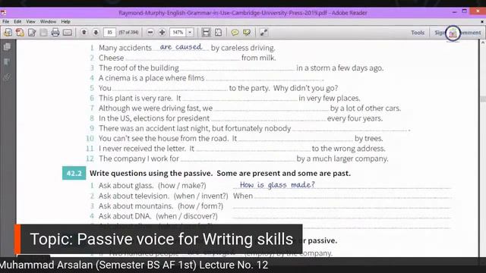The image size is (486, 273).
Task: Click handwritten 'How is glass made?'
Action: (x=277, y=185)
